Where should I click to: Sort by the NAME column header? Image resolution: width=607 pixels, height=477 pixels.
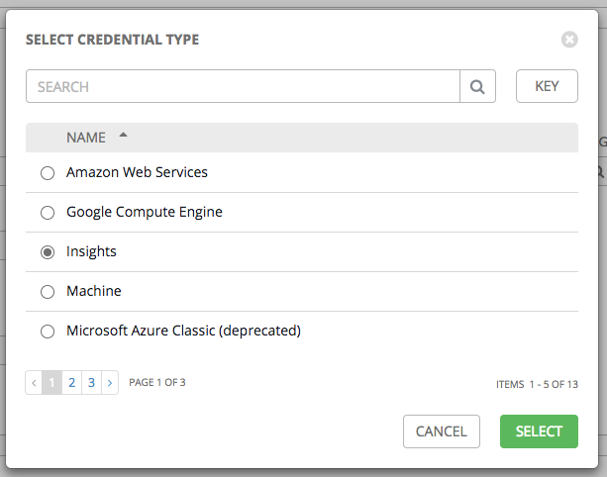point(86,138)
